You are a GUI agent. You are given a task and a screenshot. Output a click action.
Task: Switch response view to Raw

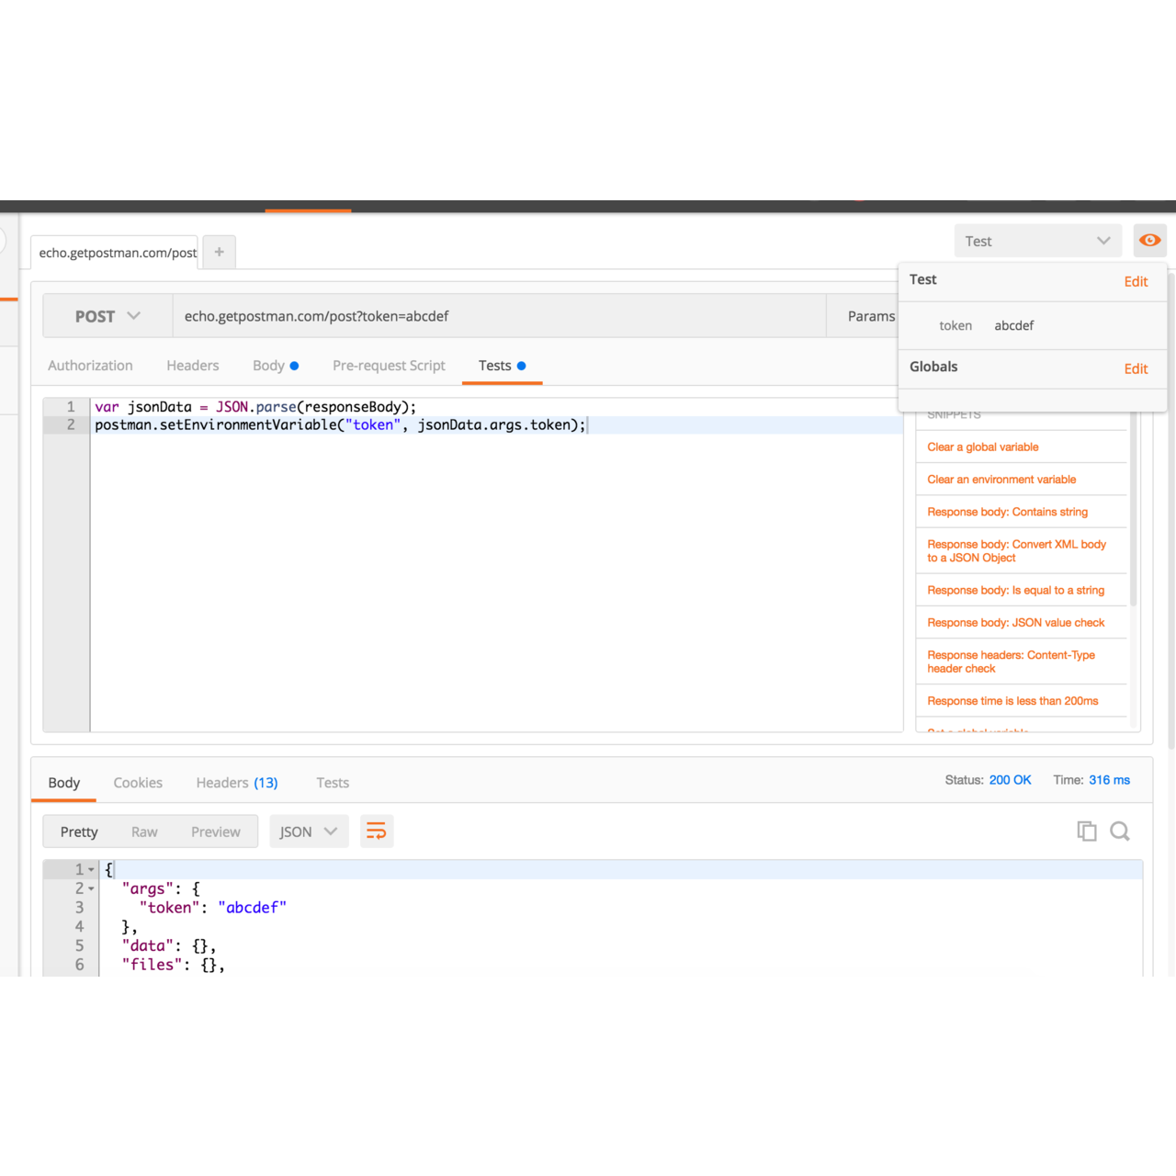pos(144,831)
